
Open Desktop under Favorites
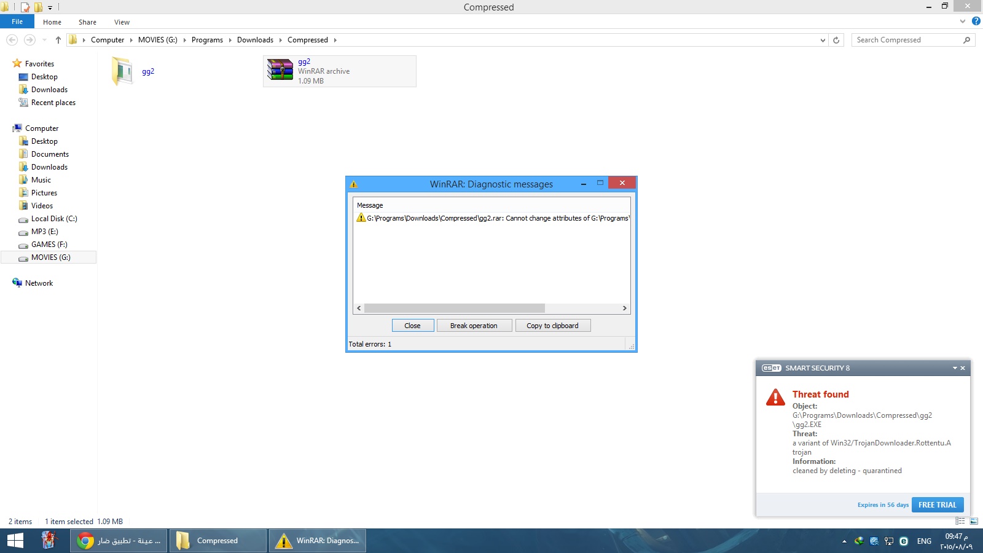pos(44,77)
